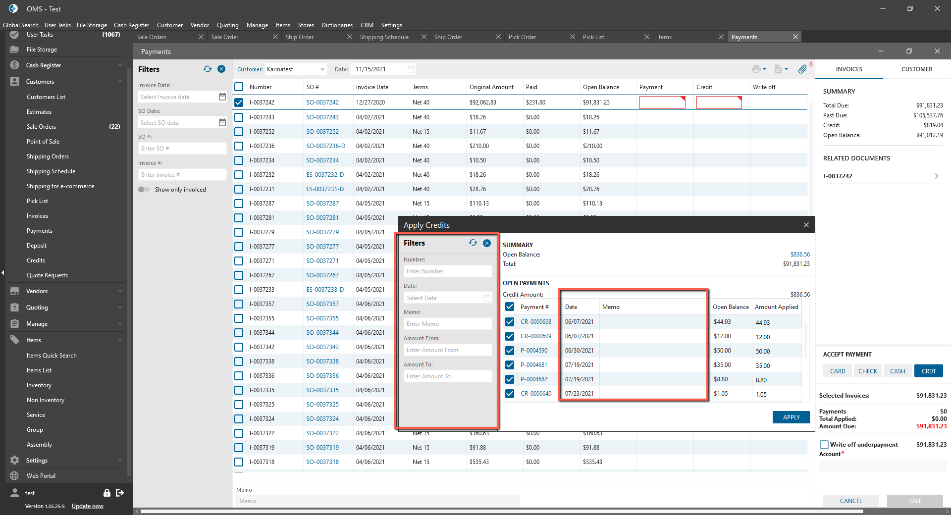
Task: Click the paperclip attachment icon
Action: (x=802, y=69)
